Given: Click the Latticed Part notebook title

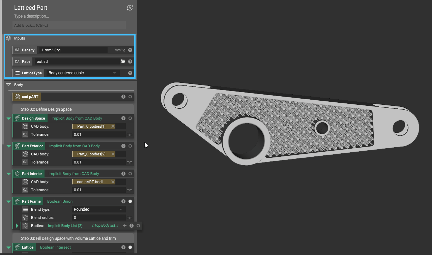Looking at the screenshot, I should point(31,8).
